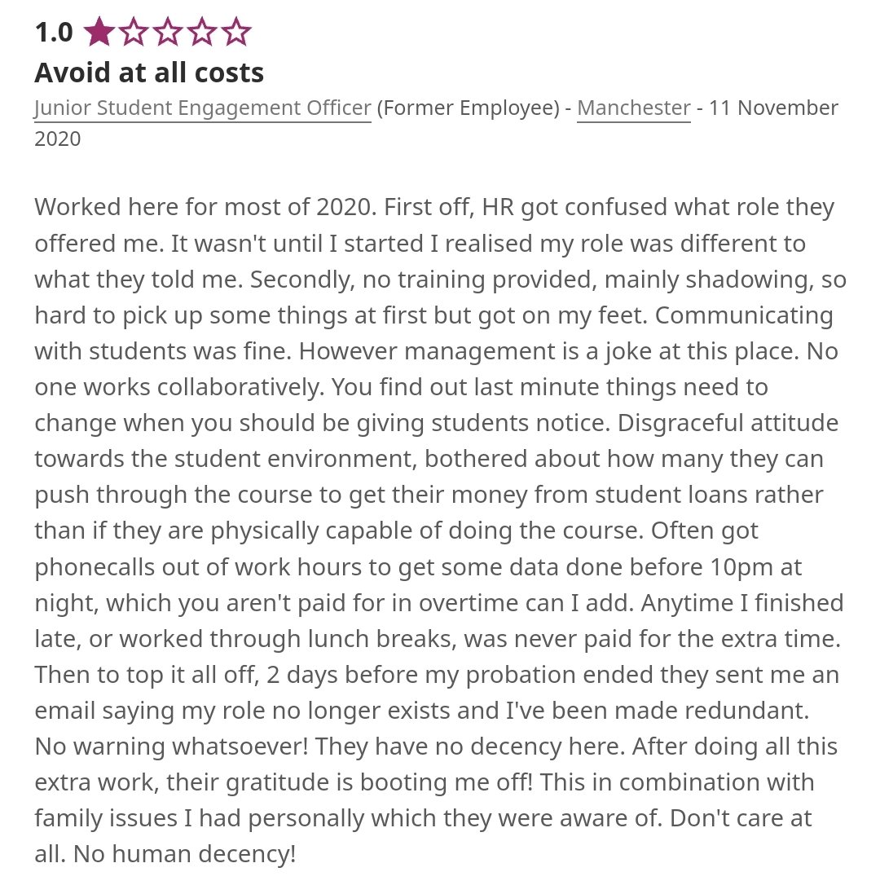Viewport: 880px width, 894px height.
Task: Click the words 'Disgraceful attitude' in the review
Action: pyautogui.click(x=728, y=423)
